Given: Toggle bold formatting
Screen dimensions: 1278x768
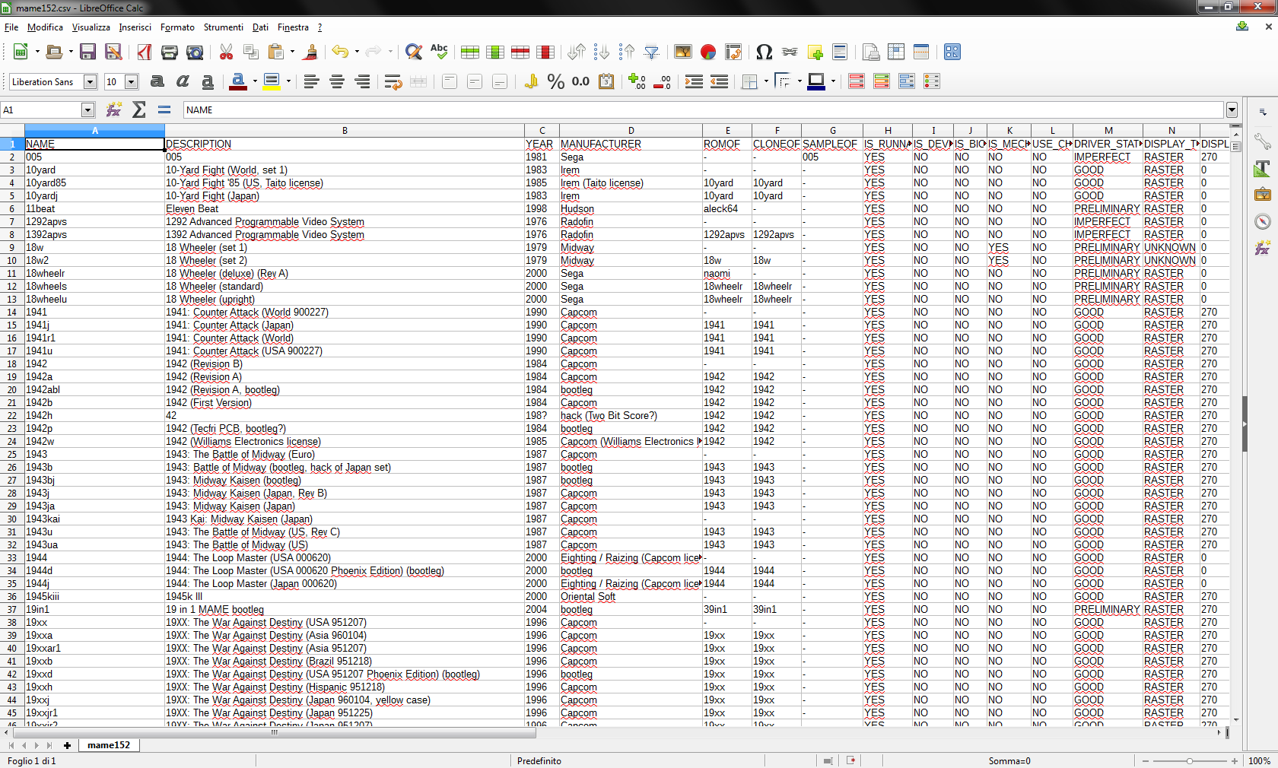Looking at the screenshot, I should pyautogui.click(x=157, y=81).
